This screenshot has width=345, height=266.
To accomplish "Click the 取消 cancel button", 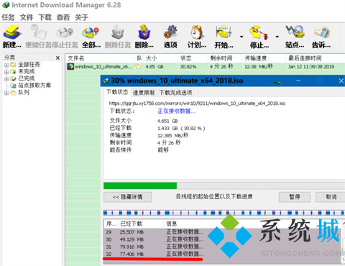I will point(331,197).
